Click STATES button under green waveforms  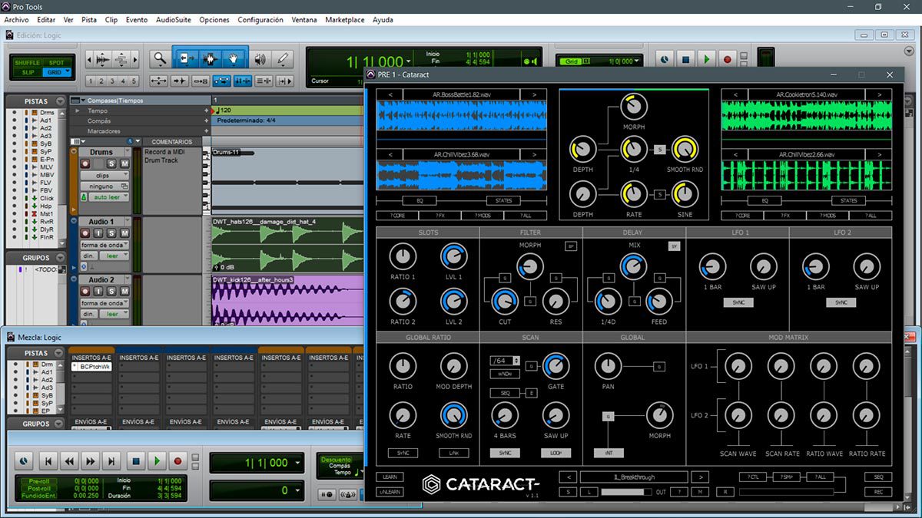849,201
